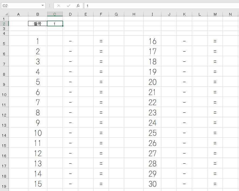This screenshot has height=191, width=239.
Task: Select column B header
Action: (x=38, y=14)
